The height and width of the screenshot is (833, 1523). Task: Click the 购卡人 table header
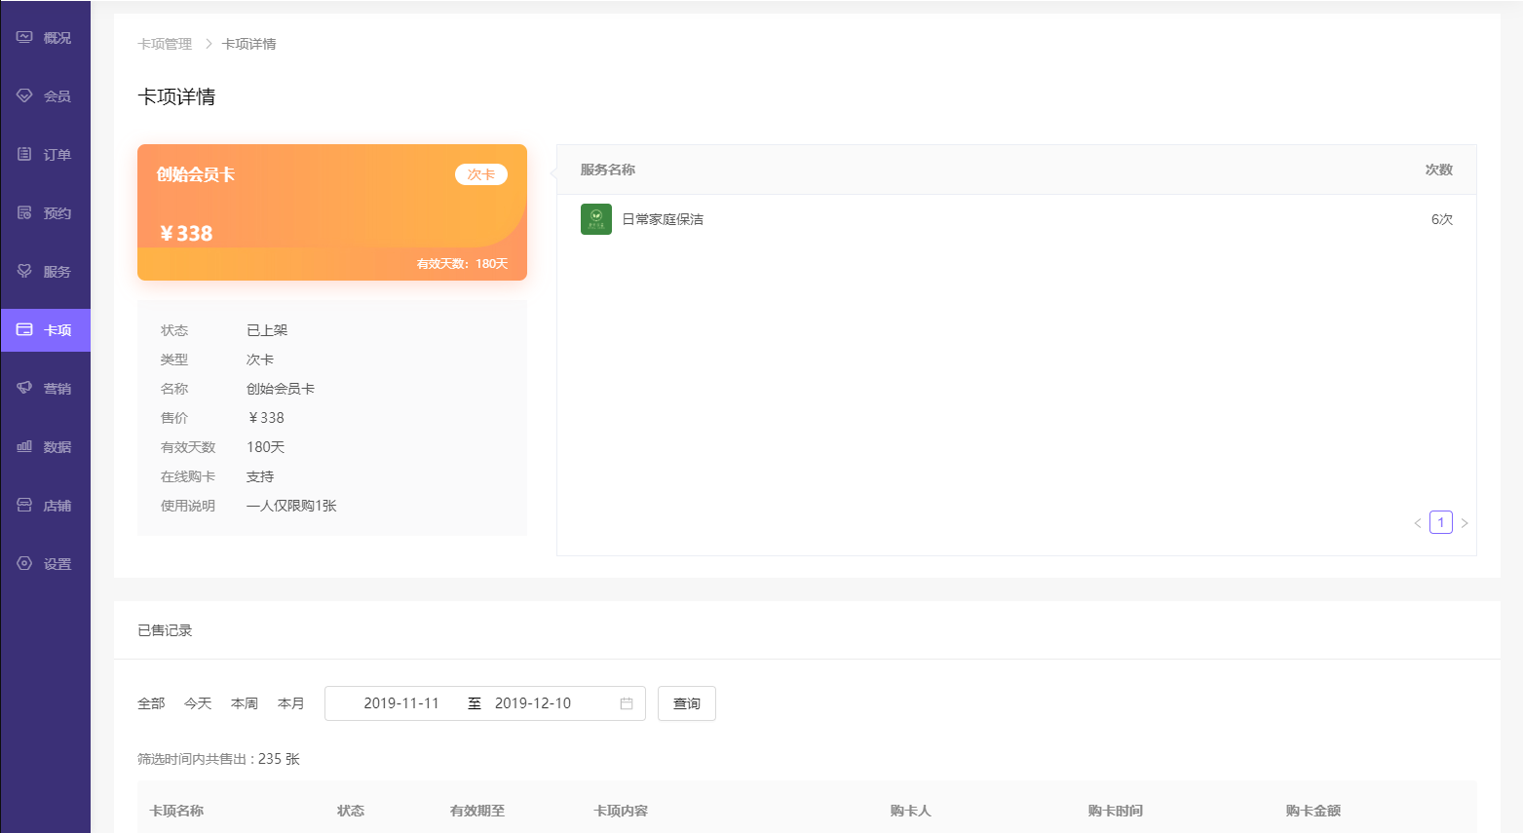point(911,811)
